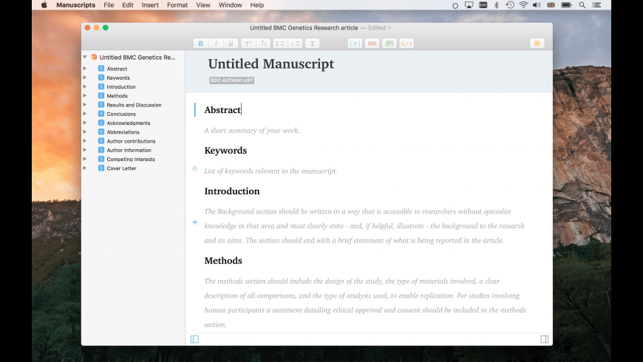
Task: Click the Bluetooth menu bar icon
Action: 496,5
